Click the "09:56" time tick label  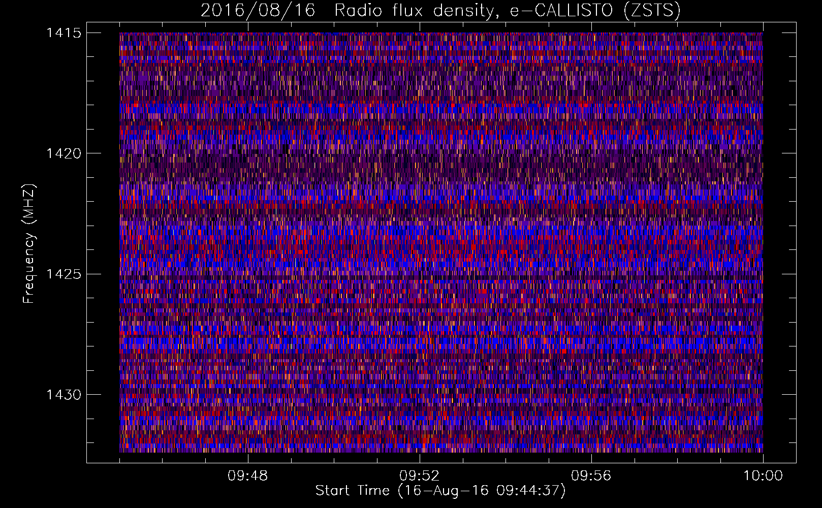(591, 476)
